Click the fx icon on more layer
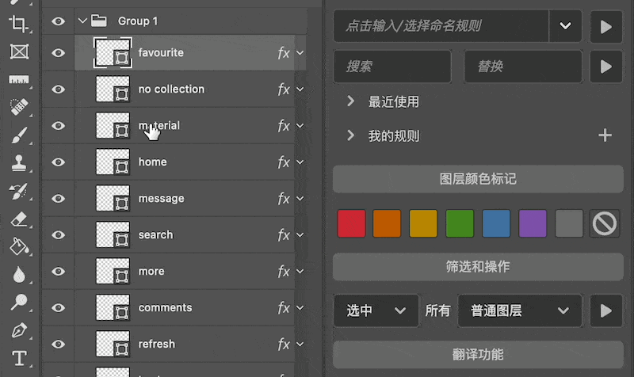This screenshot has height=377, width=634. [284, 271]
